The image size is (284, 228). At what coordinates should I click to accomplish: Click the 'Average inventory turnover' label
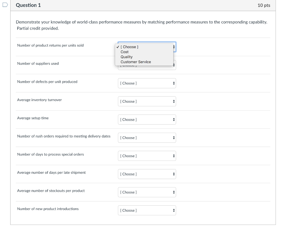[39, 100]
